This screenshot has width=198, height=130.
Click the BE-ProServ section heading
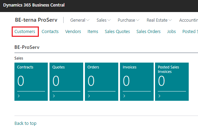click(x=27, y=47)
